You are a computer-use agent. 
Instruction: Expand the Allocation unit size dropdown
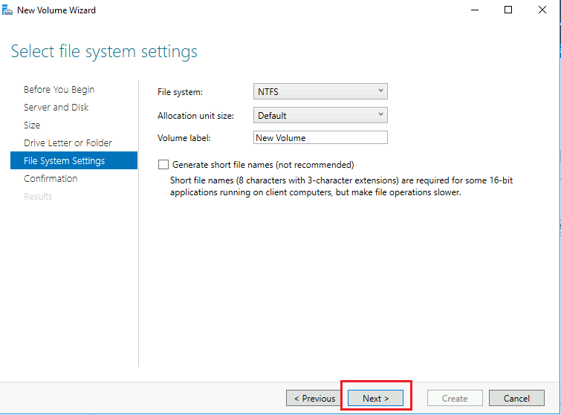click(x=320, y=116)
